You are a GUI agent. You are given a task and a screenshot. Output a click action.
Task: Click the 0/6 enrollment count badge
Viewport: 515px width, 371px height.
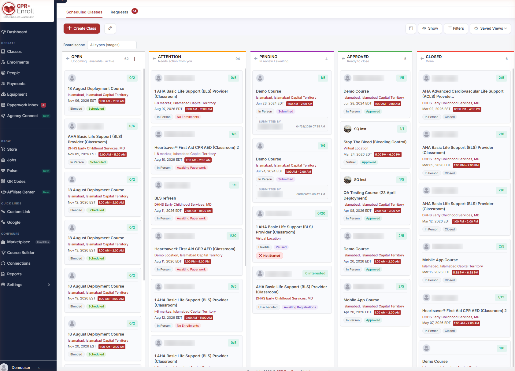click(132, 126)
